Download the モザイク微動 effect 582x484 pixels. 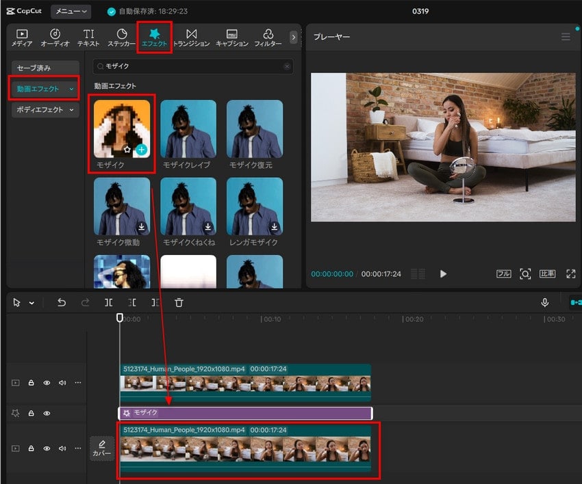point(141,226)
